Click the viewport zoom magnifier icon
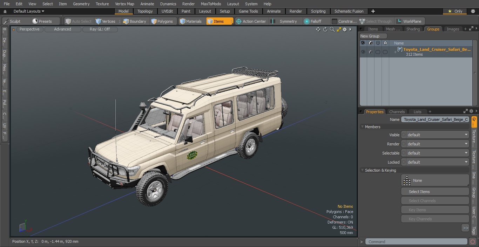The height and width of the screenshot is (247, 479). [x=332, y=29]
